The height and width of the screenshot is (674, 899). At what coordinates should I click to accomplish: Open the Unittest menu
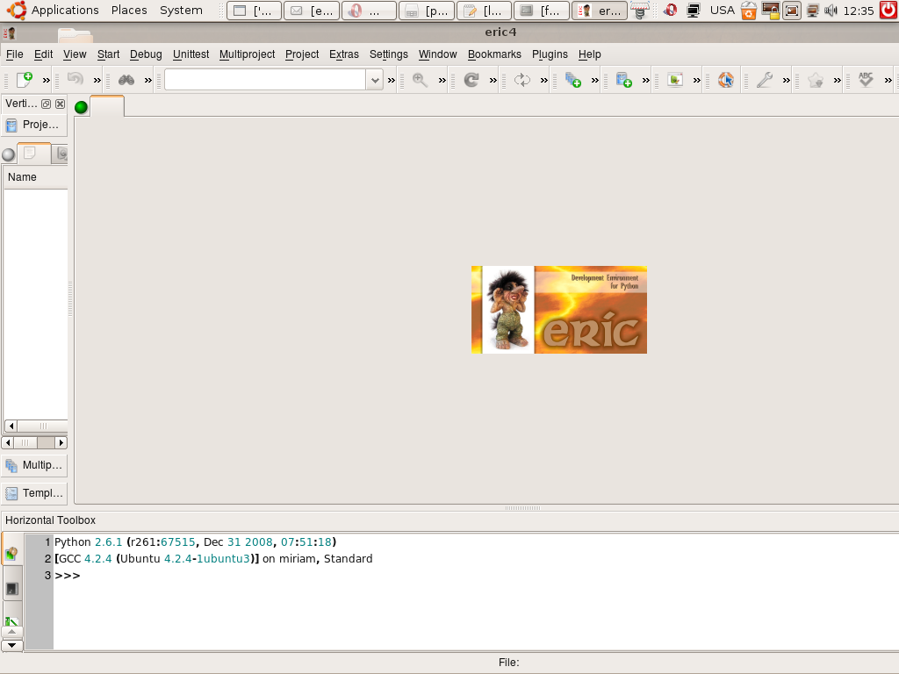(x=191, y=54)
